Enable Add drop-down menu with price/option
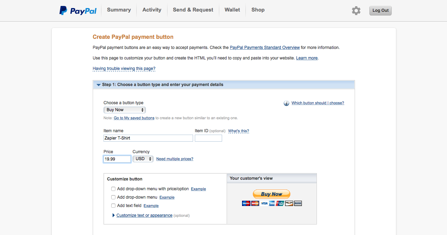Viewport: 447px width, 235px height. (113, 189)
